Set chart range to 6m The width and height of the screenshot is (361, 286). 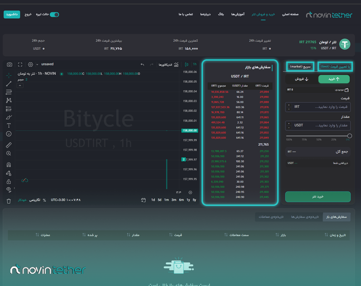click(x=182, y=200)
